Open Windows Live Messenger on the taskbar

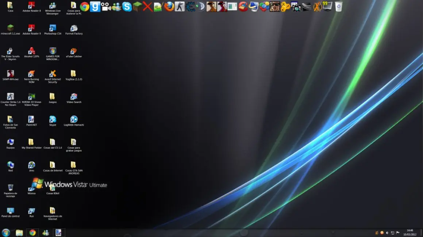coord(46,233)
